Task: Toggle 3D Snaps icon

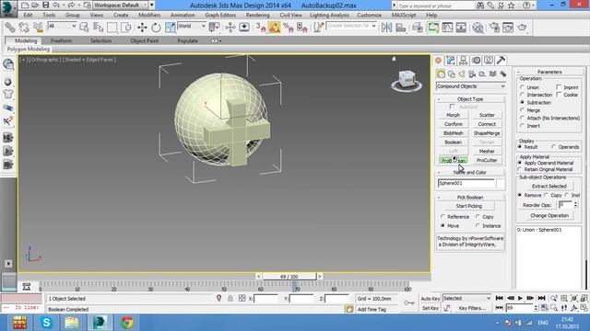Action: (260, 27)
